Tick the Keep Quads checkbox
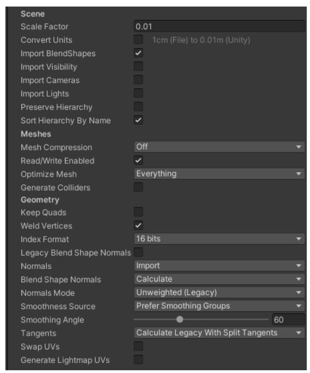310x373 pixels. click(x=139, y=212)
